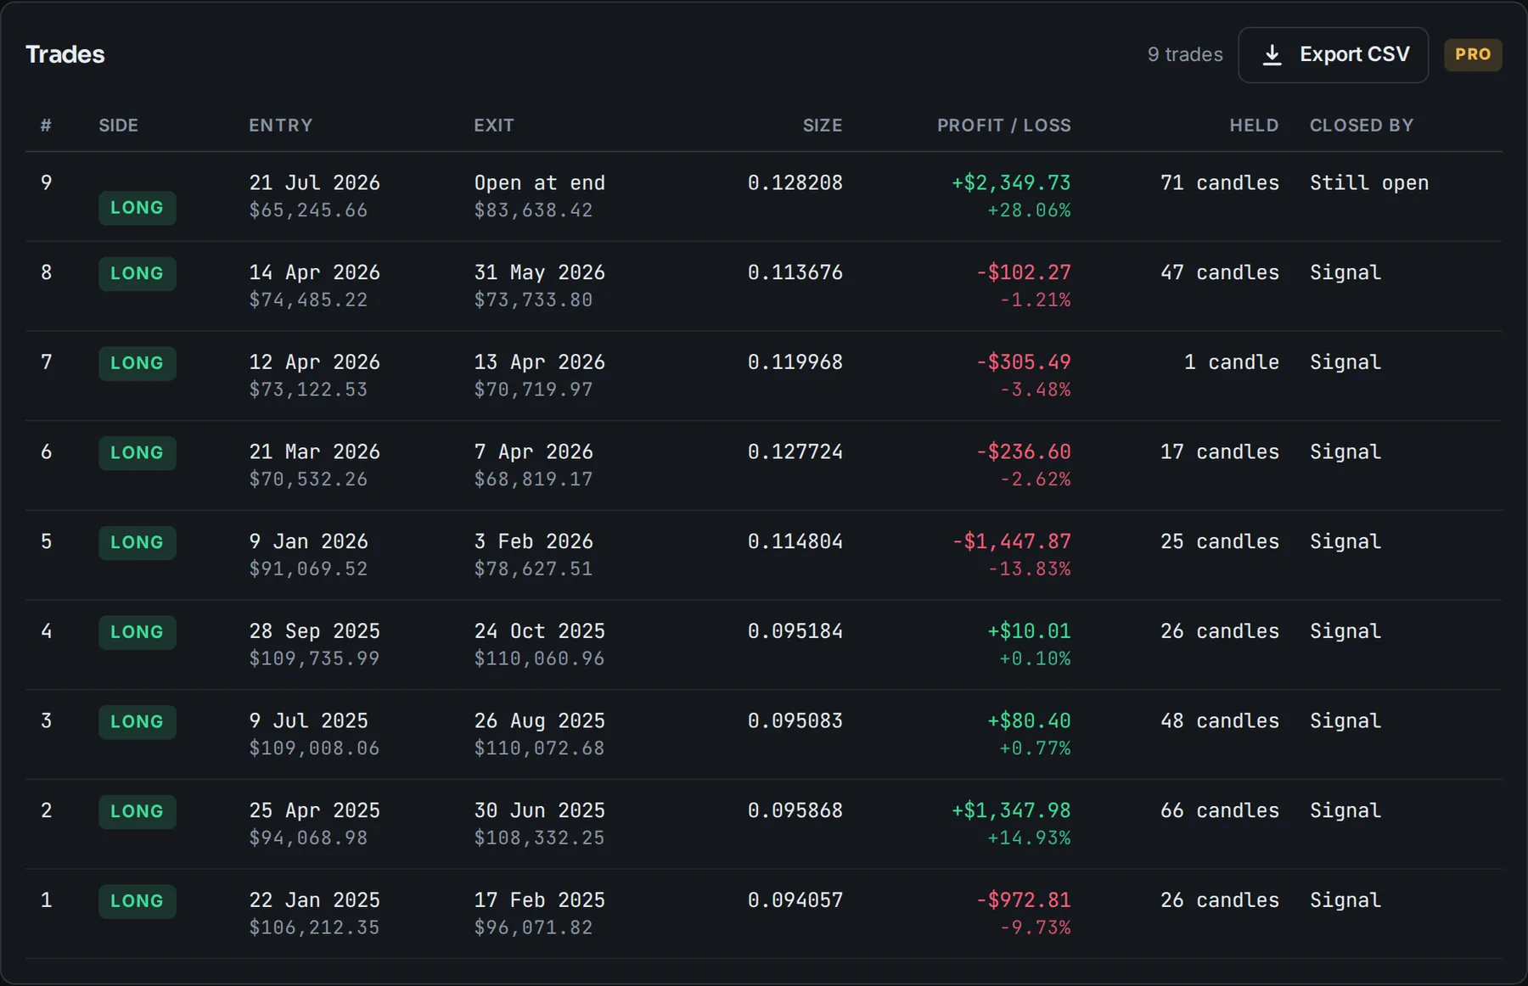
Task: Click the SIZE column header
Action: point(822,126)
